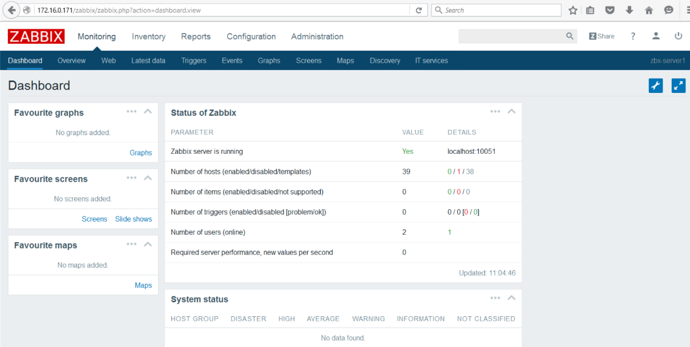Image resolution: width=690 pixels, height=347 pixels.
Task: Open the Slide shows link
Action: [x=134, y=219]
